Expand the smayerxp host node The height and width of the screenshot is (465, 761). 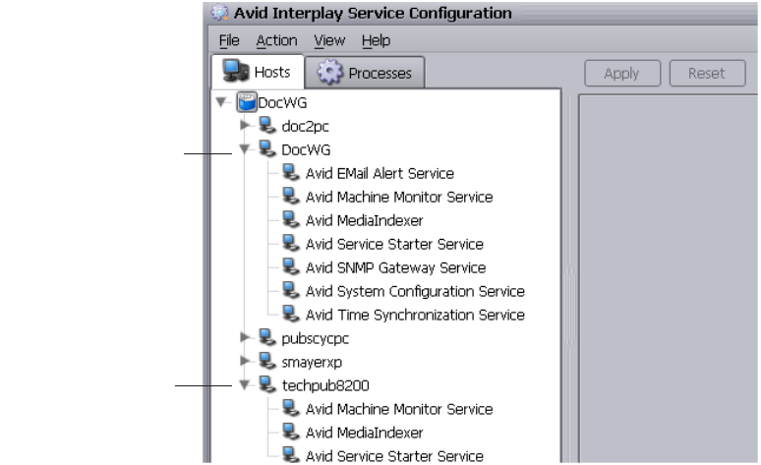click(x=245, y=361)
